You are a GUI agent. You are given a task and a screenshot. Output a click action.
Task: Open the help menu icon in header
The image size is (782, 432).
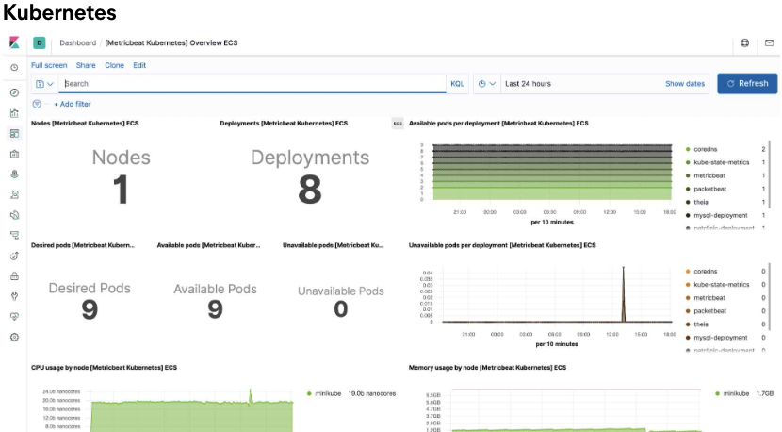pyautogui.click(x=744, y=43)
